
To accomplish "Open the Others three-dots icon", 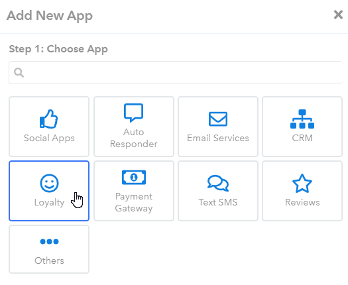I will tap(49, 241).
